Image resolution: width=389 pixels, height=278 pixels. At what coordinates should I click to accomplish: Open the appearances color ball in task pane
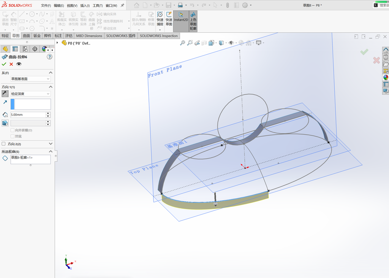click(x=386, y=78)
